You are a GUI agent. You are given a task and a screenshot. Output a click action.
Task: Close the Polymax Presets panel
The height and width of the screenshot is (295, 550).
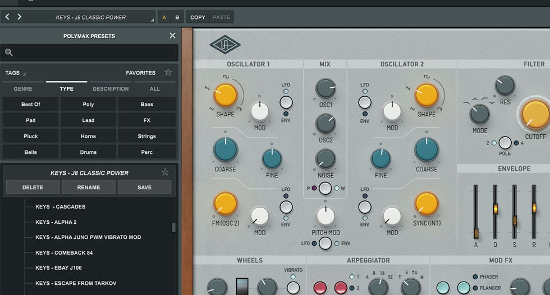click(172, 36)
